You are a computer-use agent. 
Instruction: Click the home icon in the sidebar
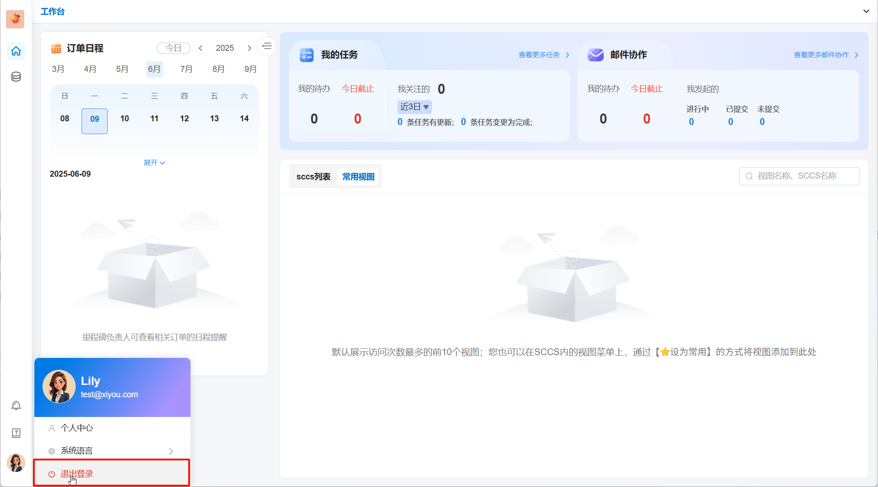tap(16, 51)
